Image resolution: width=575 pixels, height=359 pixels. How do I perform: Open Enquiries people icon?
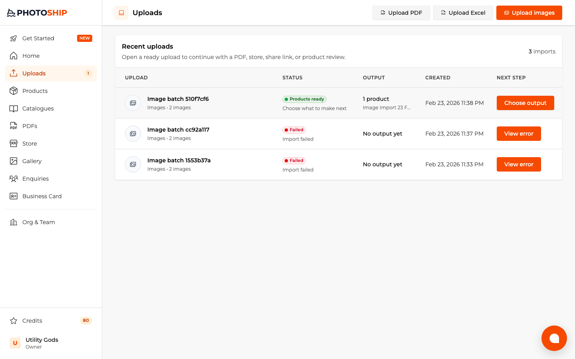click(14, 179)
